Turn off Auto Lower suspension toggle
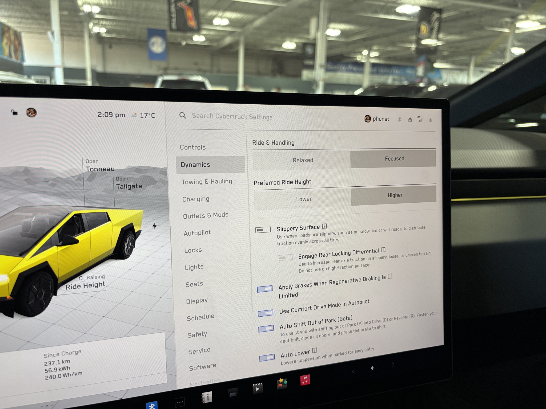This screenshot has width=546, height=409. click(267, 357)
